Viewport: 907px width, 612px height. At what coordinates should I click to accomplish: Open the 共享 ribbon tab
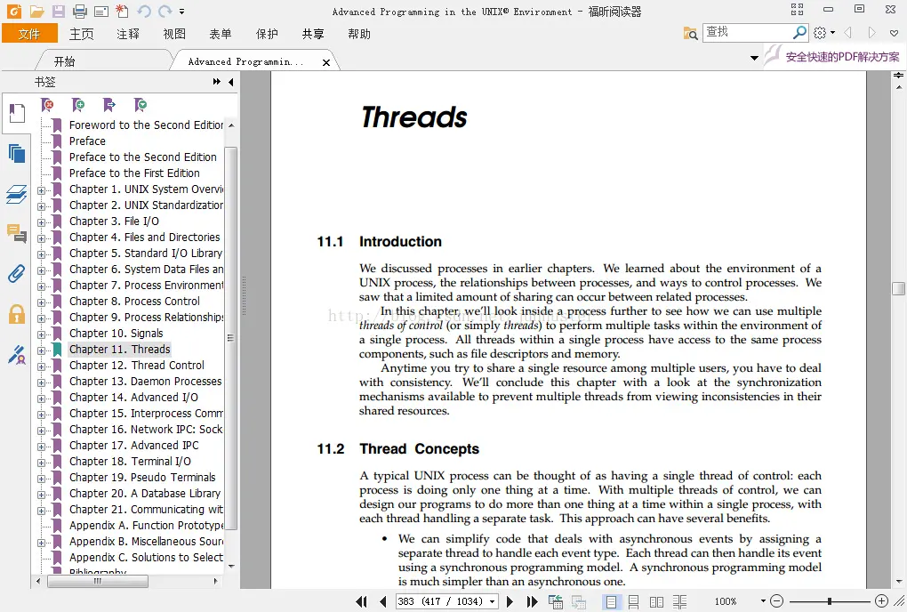click(313, 34)
